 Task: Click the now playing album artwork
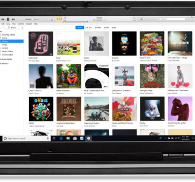[x=59, y=19]
